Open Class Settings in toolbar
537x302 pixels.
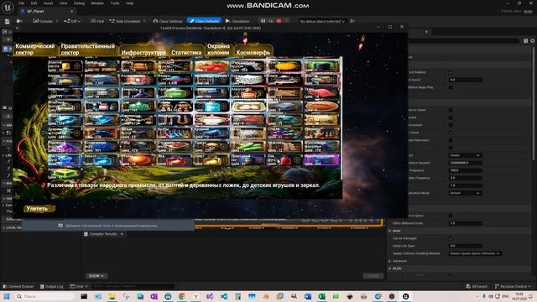click(x=168, y=21)
